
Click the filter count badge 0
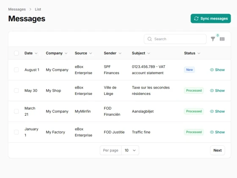pyautogui.click(x=218, y=35)
